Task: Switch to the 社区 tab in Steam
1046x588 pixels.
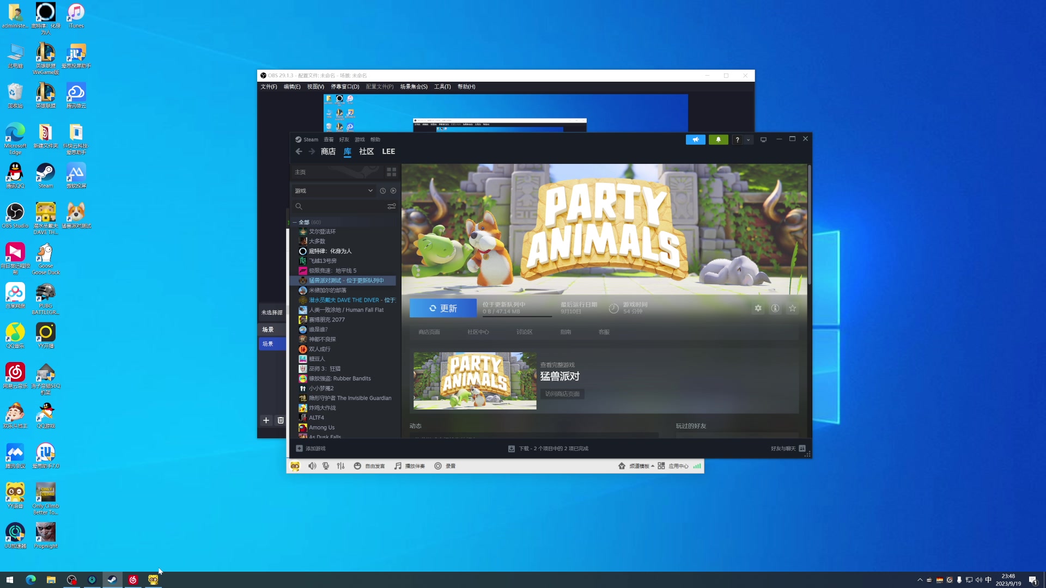Action: coord(366,152)
